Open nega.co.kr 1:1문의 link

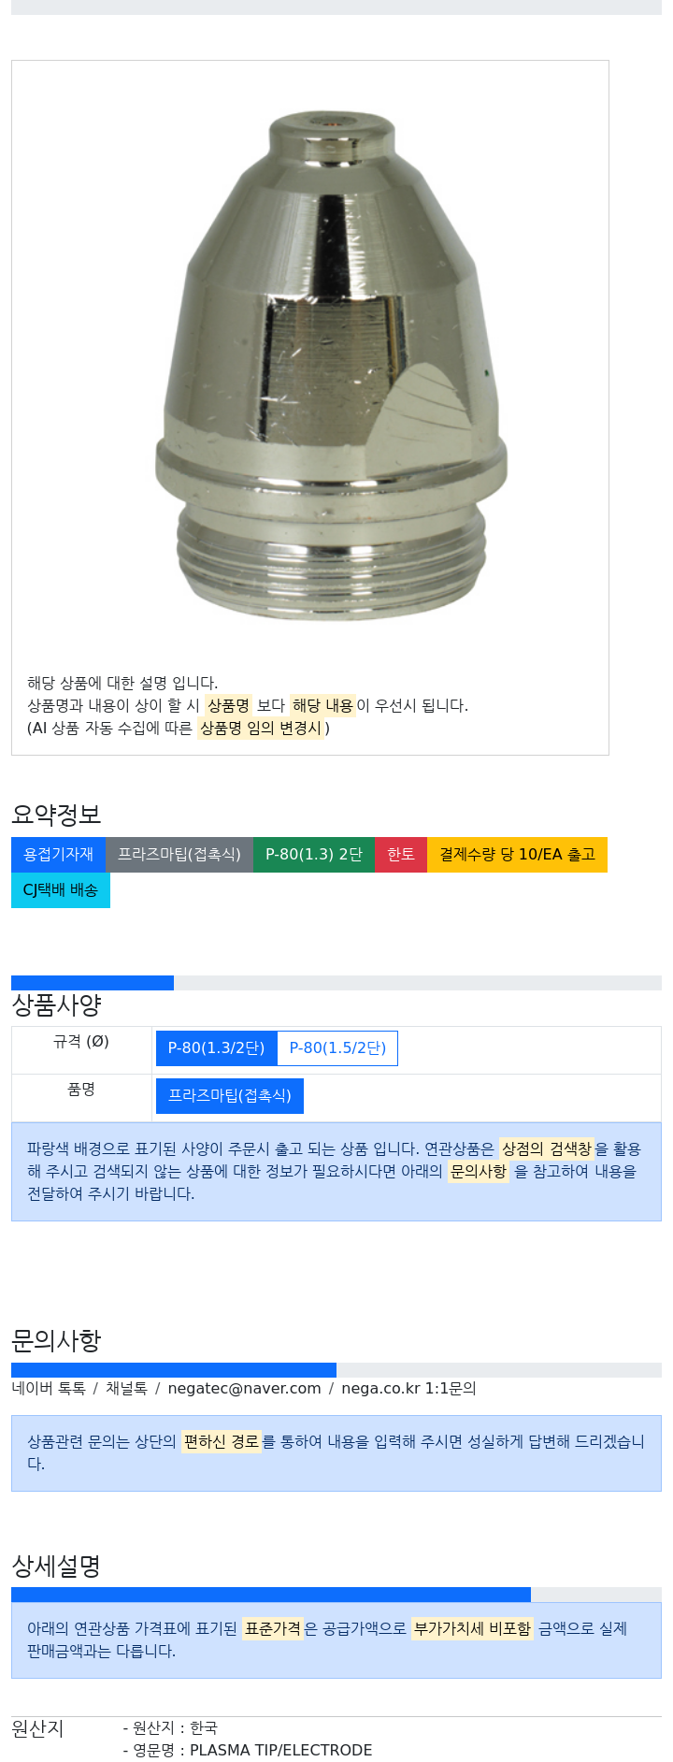coord(408,1389)
